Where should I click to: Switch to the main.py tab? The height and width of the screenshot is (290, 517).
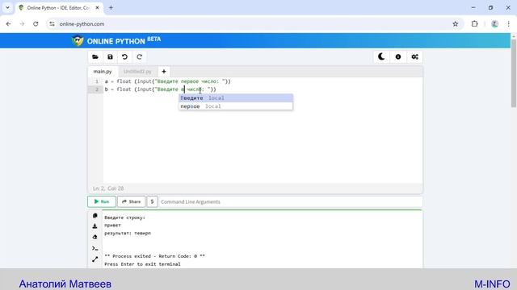[x=103, y=72]
